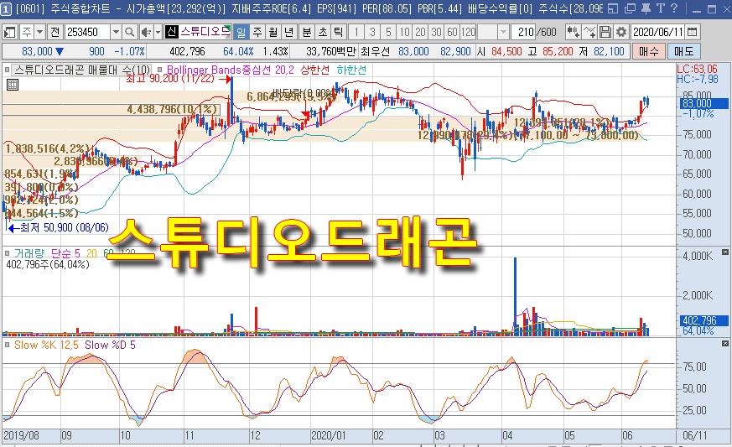
Task: Open the data table grid icon on chart
Action: (13, 85)
